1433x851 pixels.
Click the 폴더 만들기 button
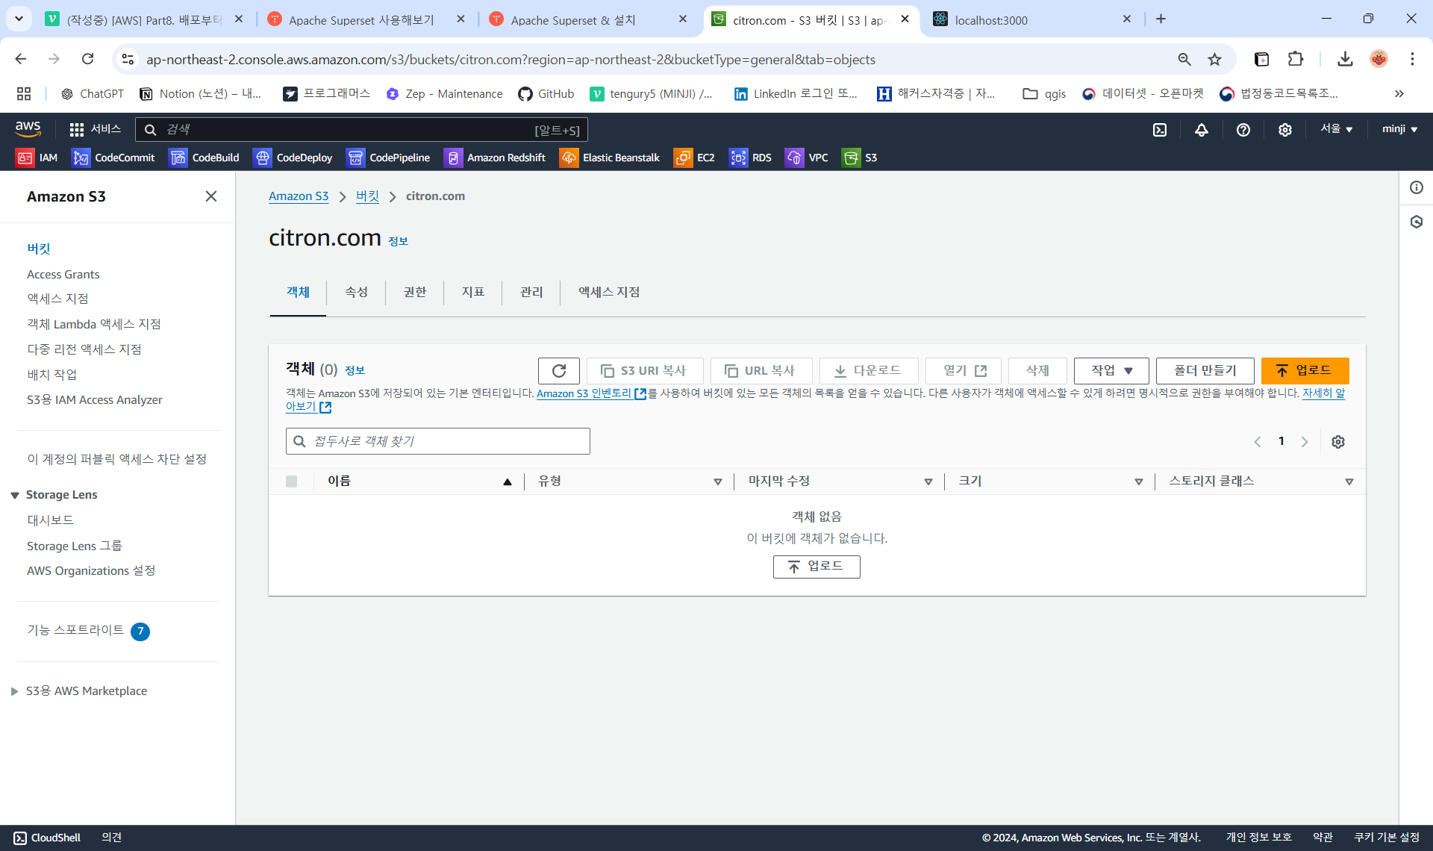(1205, 371)
